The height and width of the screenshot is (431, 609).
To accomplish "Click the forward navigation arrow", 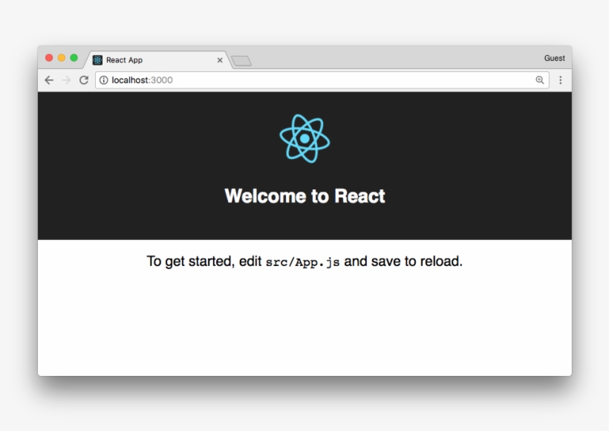I will point(66,80).
